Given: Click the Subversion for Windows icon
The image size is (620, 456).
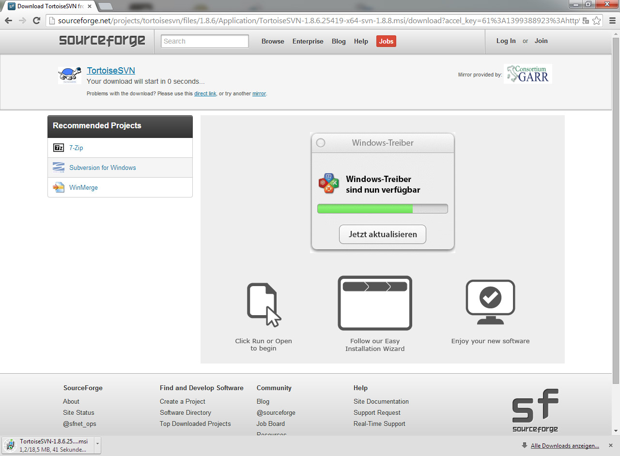Looking at the screenshot, I should point(59,167).
